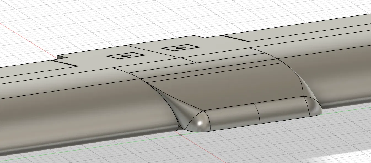The height and width of the screenshot is (163, 371).
Task: Select the right circular hole on top face
Action: 181,48
